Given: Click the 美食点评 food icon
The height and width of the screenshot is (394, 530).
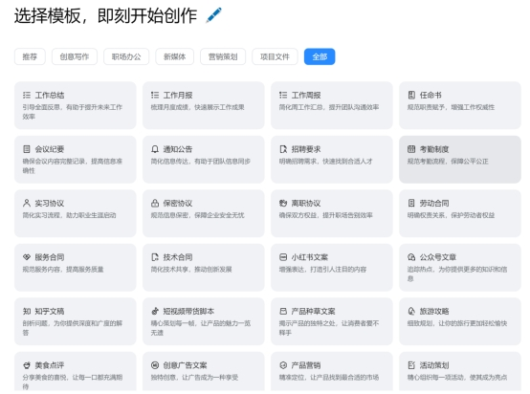Looking at the screenshot, I should [x=27, y=365].
